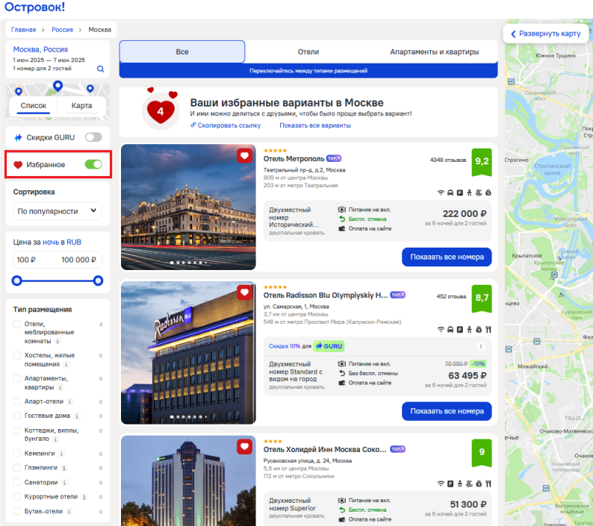Click info icon beside Кемпинги
Image resolution: width=593 pixels, height=526 pixels.
pos(61,454)
